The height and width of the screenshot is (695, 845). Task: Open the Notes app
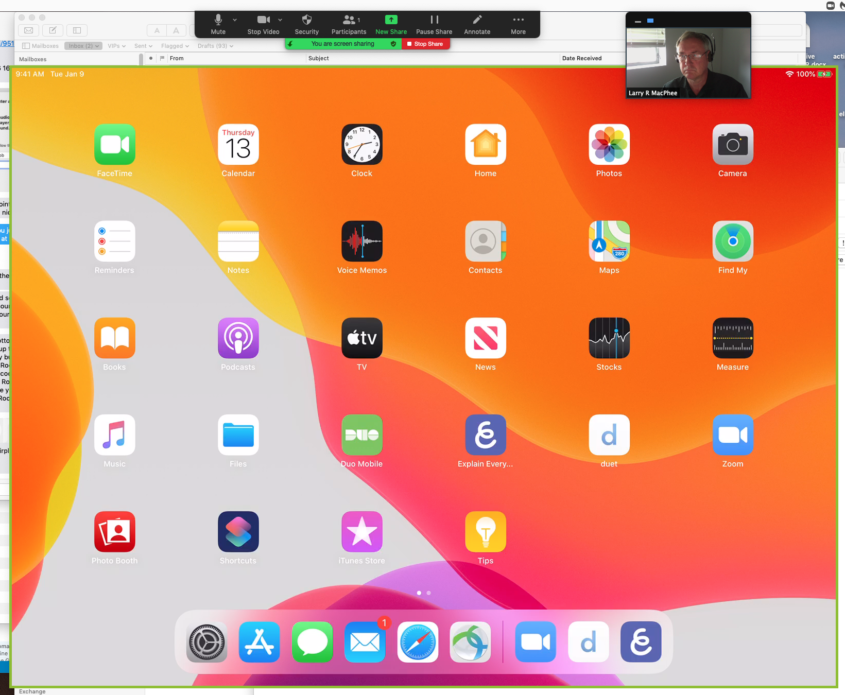point(238,241)
